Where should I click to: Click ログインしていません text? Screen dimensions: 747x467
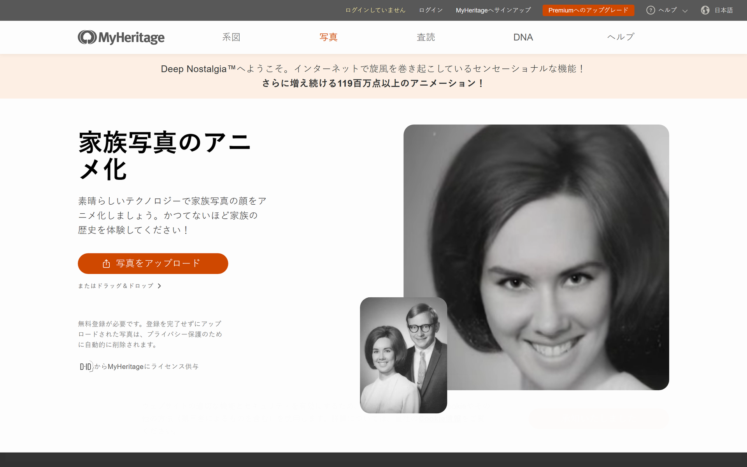point(375,10)
